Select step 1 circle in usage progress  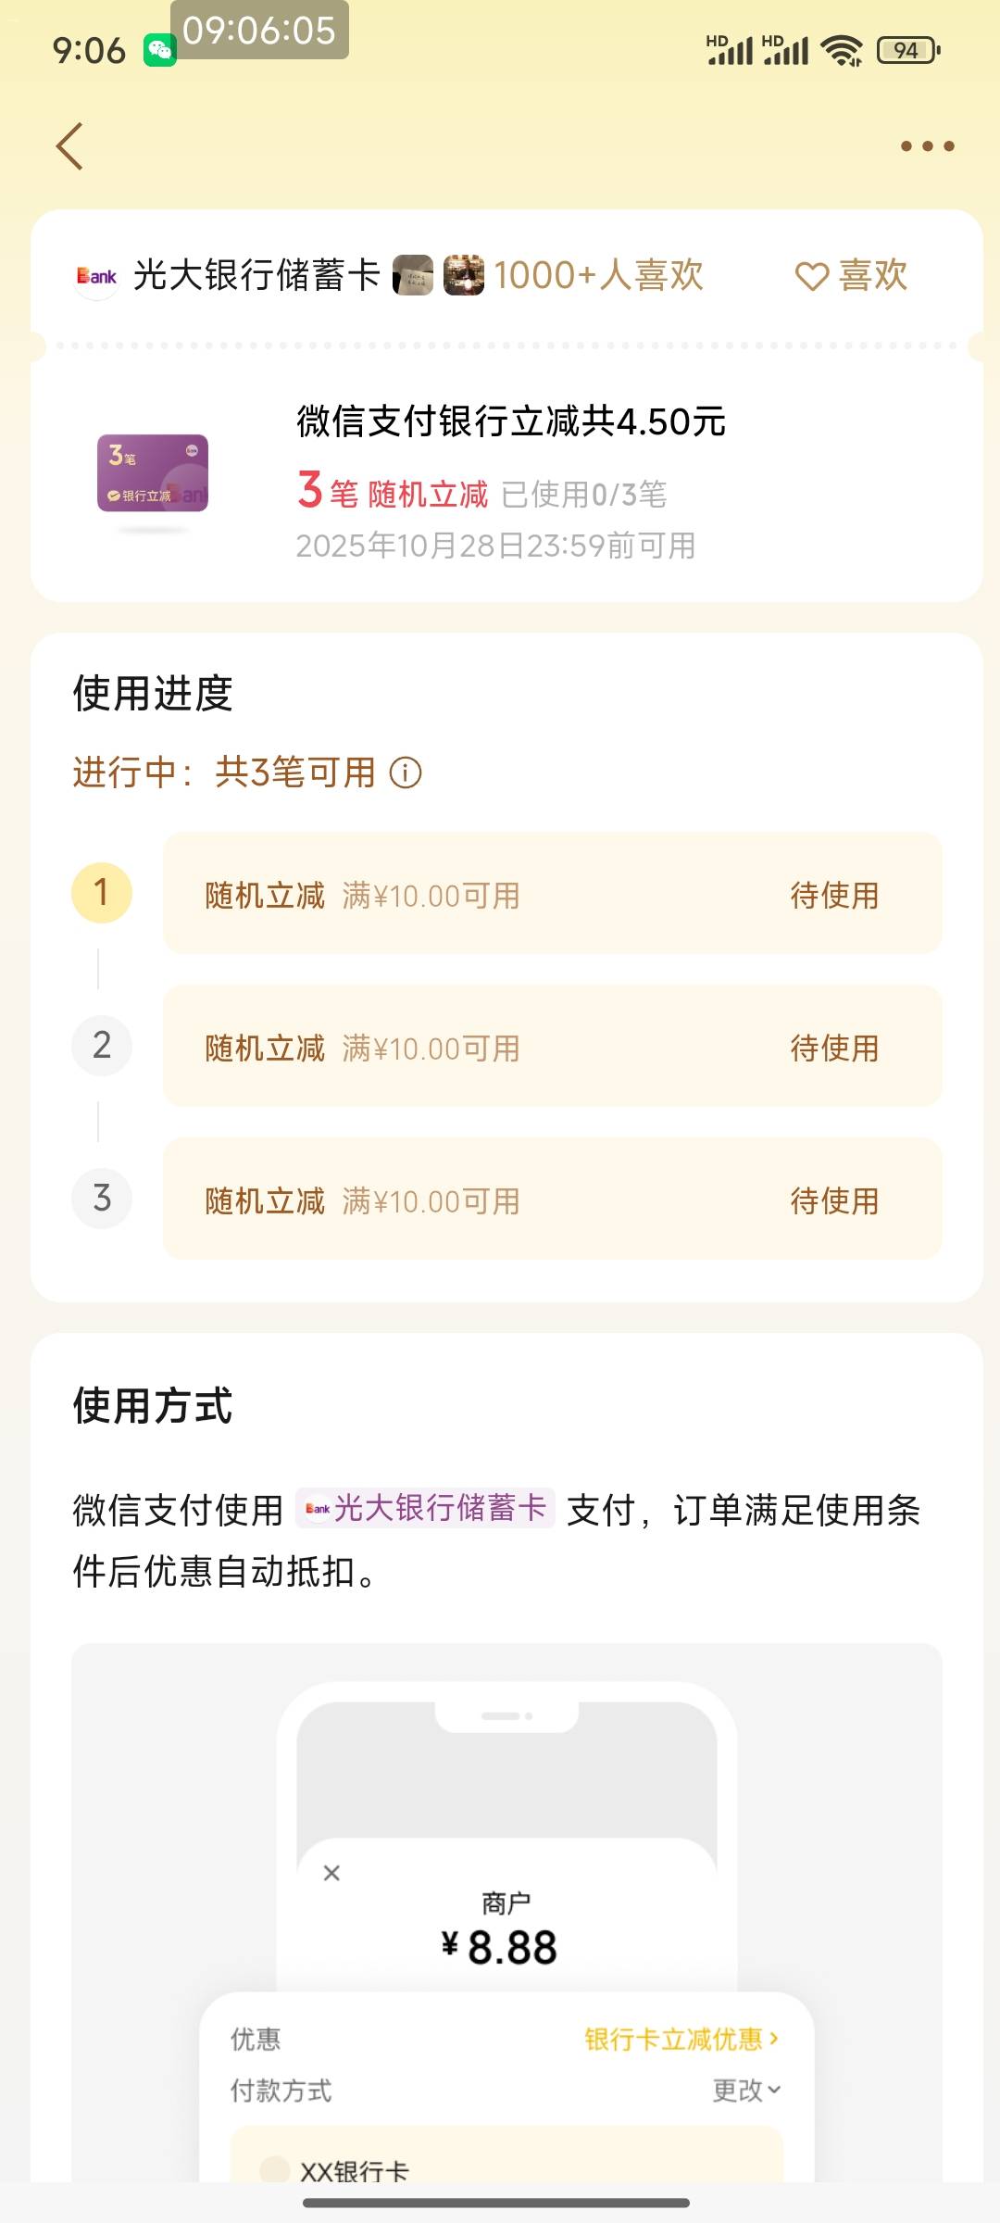pos(102,893)
